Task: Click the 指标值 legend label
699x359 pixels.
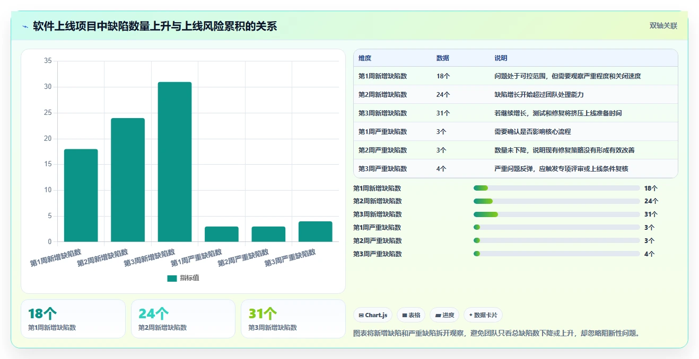Action: (189, 278)
